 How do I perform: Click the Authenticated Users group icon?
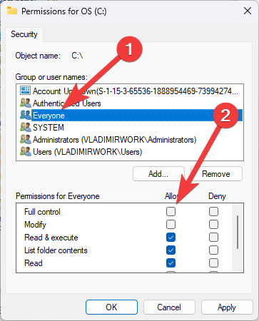click(x=26, y=103)
